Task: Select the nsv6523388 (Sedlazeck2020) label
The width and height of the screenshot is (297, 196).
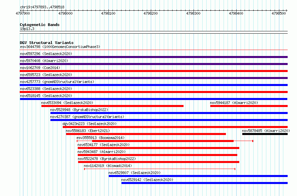Action: [x=46, y=89]
